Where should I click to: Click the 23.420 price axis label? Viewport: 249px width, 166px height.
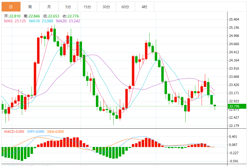point(234,85)
